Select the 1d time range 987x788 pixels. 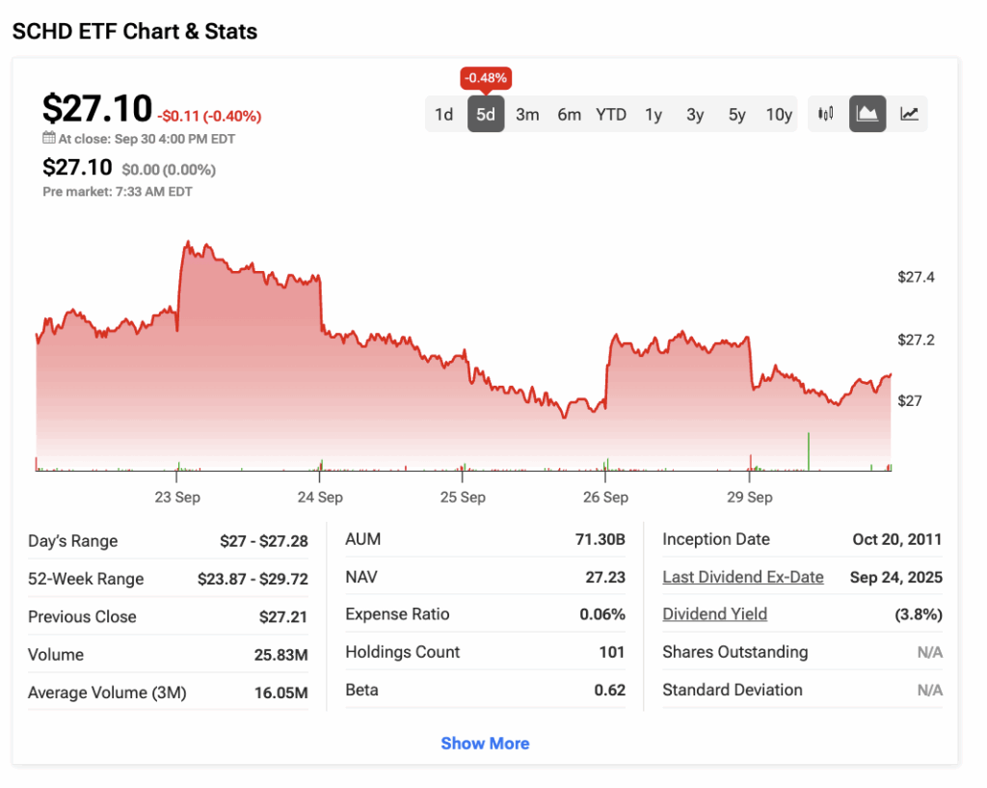pos(443,115)
